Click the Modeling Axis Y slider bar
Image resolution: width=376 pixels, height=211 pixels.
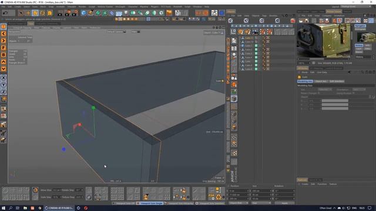(335, 104)
